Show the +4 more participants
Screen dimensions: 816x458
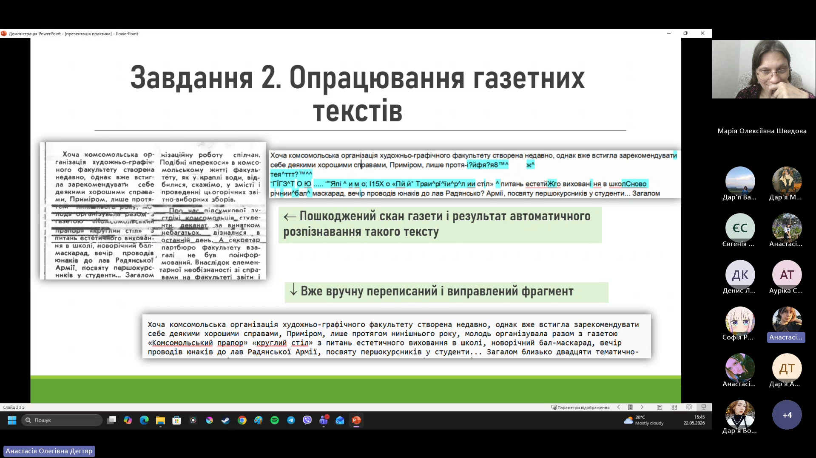pos(787,415)
